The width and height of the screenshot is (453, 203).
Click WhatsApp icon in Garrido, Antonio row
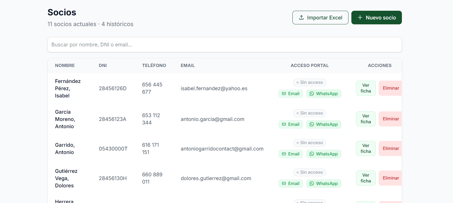[x=312, y=154]
